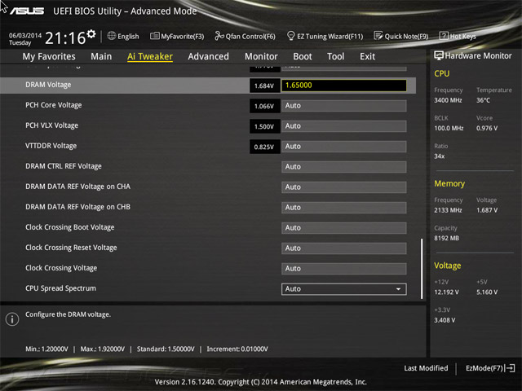Click the 36°C CPU temperature value
The height and width of the screenshot is (391, 522).
click(x=483, y=100)
